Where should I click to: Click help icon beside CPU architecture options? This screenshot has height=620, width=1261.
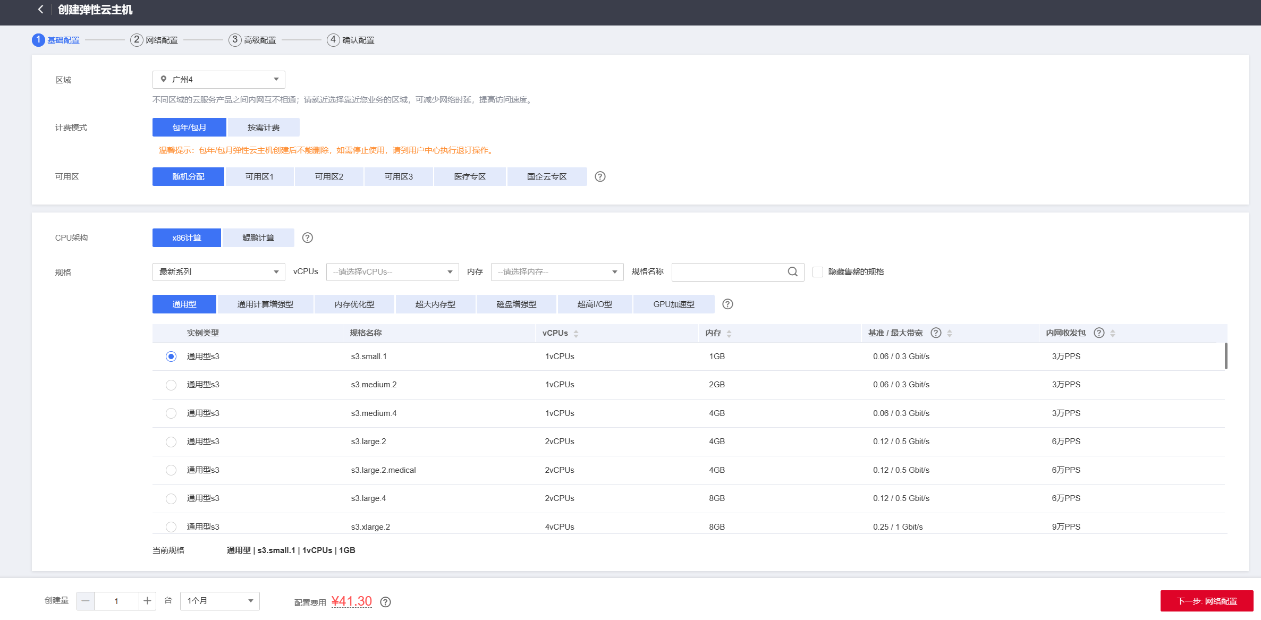point(307,237)
